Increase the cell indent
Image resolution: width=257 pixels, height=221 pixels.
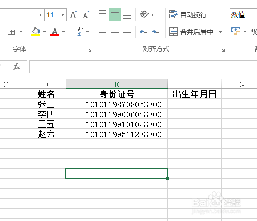click(x=157, y=32)
